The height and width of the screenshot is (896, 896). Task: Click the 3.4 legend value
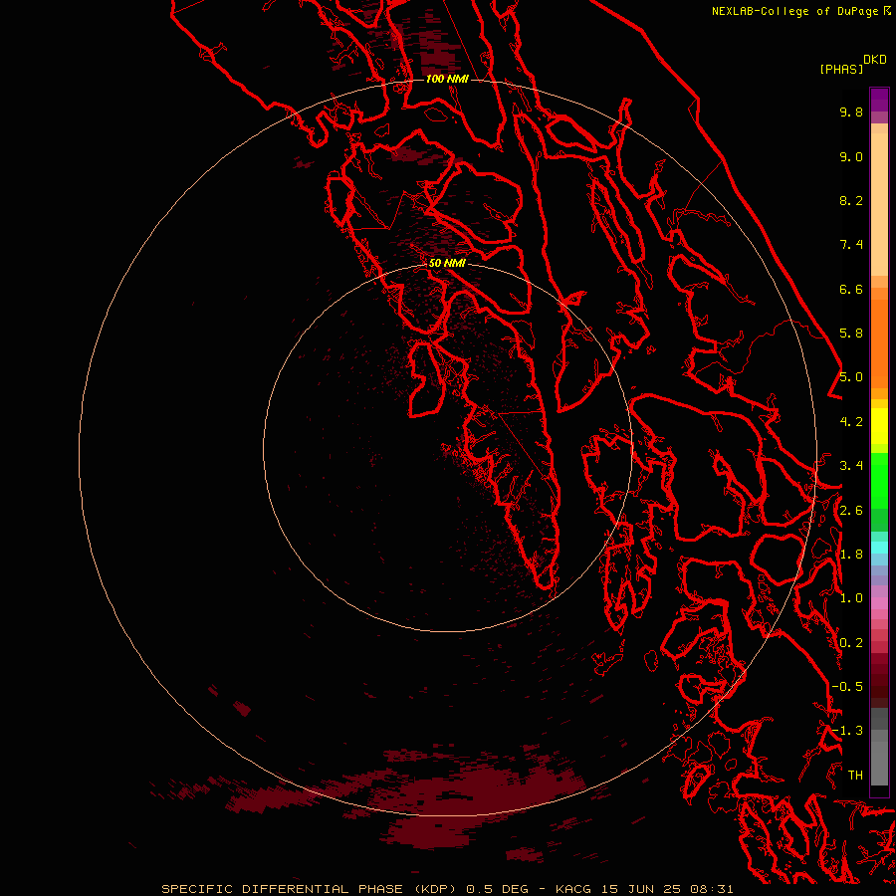[851, 466]
